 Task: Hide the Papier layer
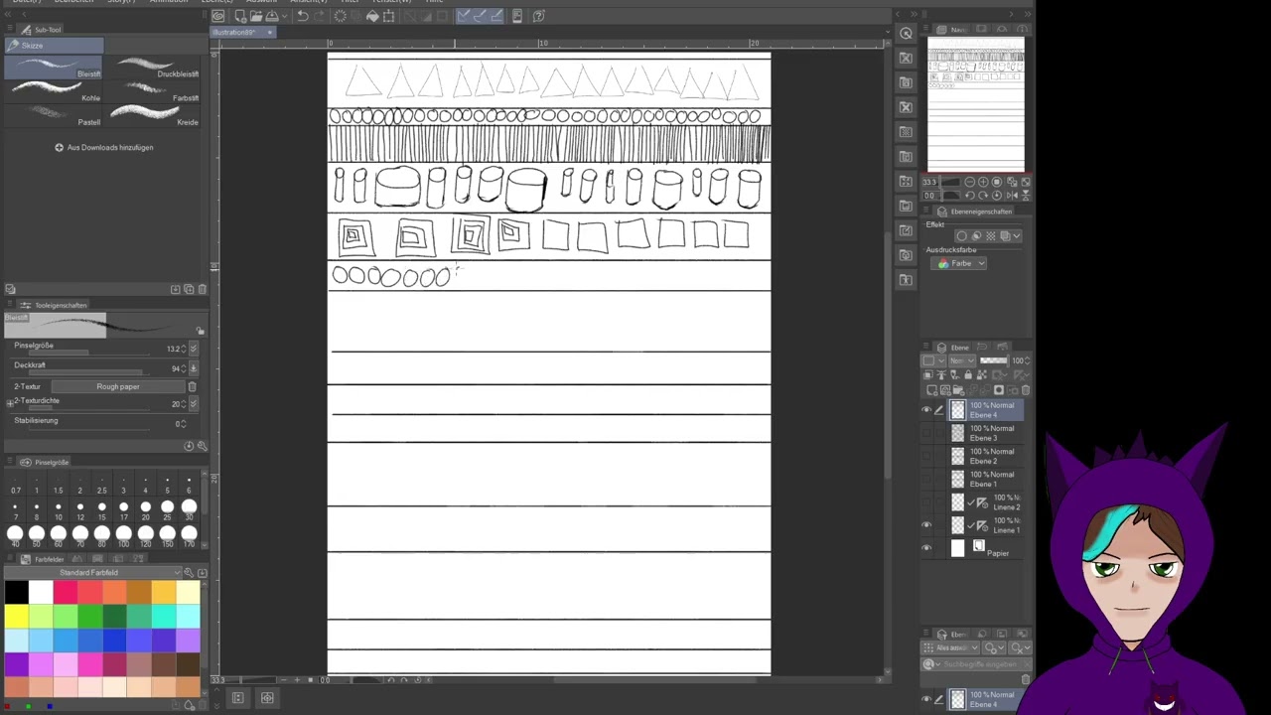point(927,548)
